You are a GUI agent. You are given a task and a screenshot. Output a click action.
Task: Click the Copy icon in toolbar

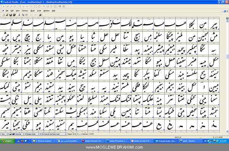[23, 15]
